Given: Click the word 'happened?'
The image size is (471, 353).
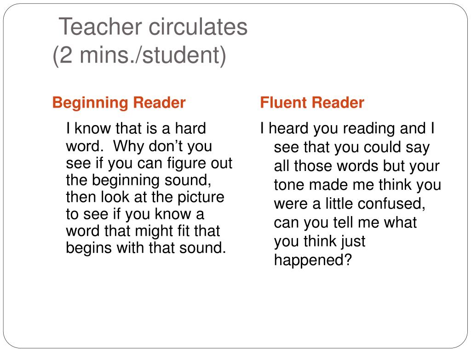Looking at the screenshot, I should point(313,260).
